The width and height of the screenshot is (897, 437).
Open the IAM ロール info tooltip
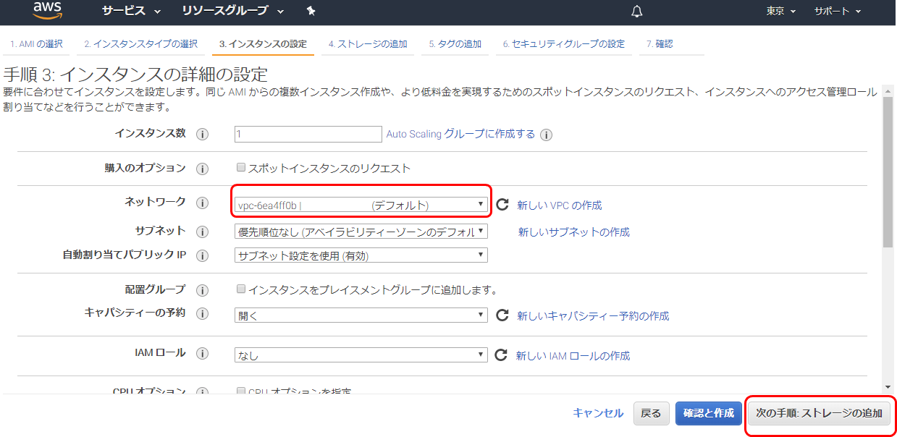tap(203, 355)
